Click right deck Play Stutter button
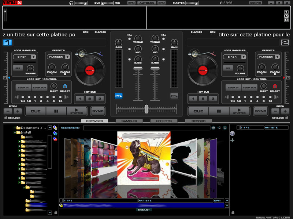The image size is (293, 219). click(240, 111)
